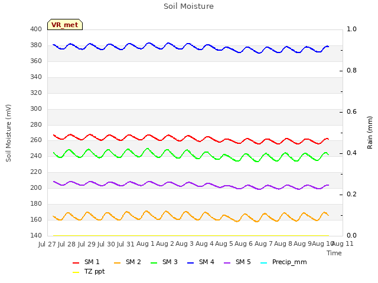The width and height of the screenshot is (378, 283).
Task: Click the orange SM 2 legend swatch
Action: [118, 263]
